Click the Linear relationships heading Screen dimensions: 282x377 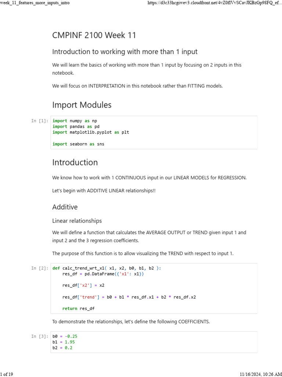77,221
